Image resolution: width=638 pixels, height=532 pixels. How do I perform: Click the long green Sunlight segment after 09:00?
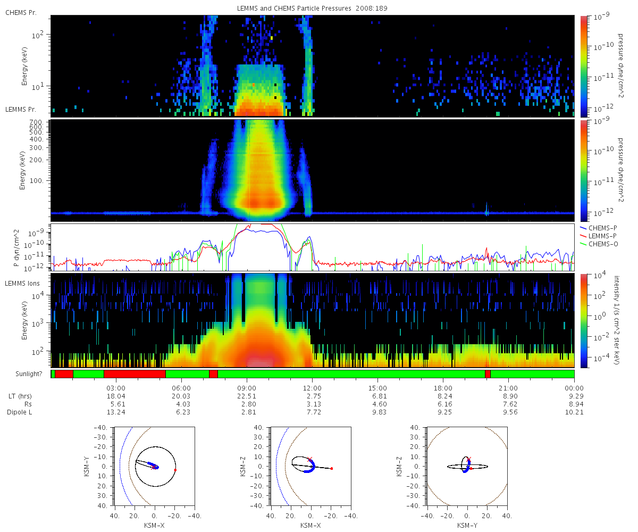[351, 374]
